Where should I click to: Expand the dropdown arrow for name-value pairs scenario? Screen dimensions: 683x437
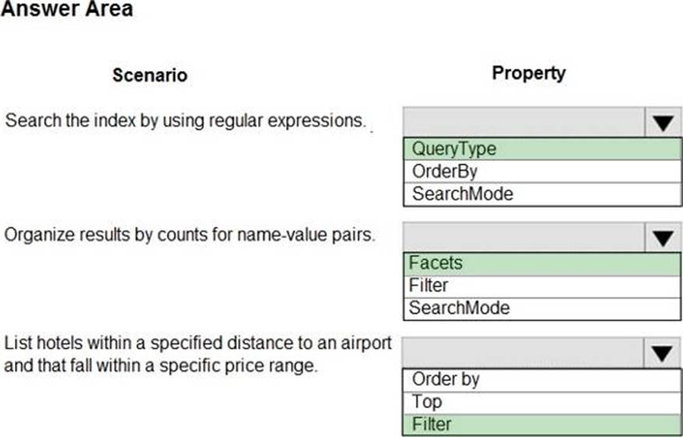(663, 237)
